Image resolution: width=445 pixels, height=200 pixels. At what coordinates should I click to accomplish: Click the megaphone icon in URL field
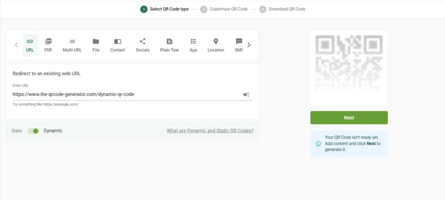[x=246, y=95]
